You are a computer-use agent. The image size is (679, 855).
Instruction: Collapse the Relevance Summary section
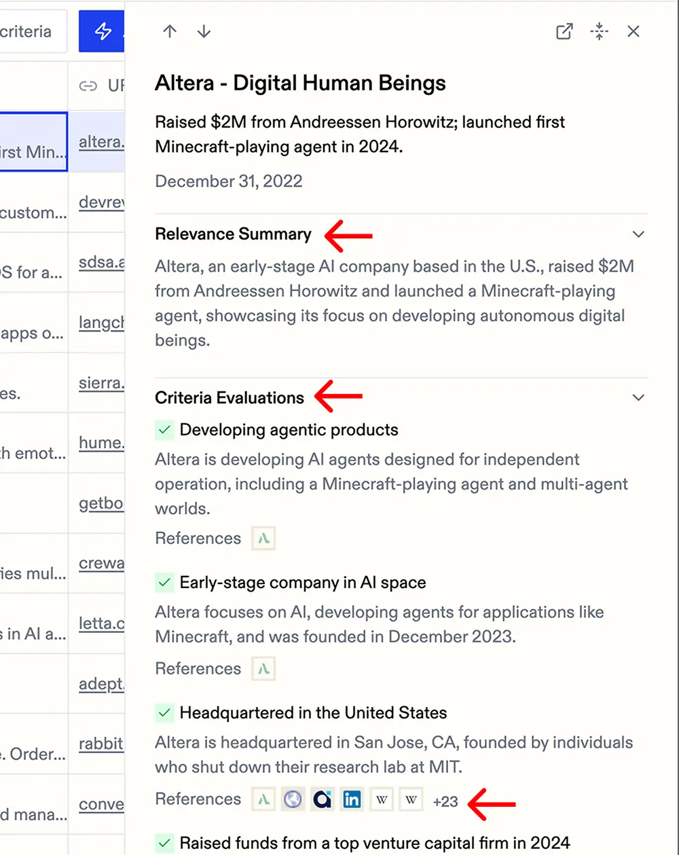click(638, 234)
